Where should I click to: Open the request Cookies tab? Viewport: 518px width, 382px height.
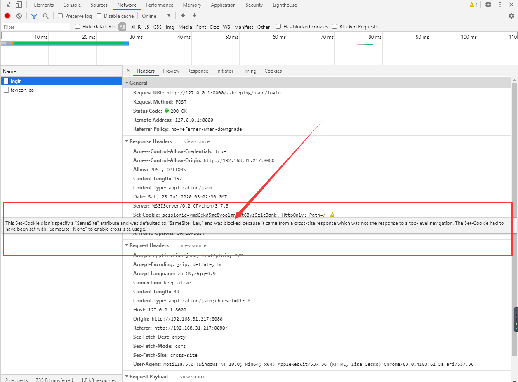tap(273, 71)
